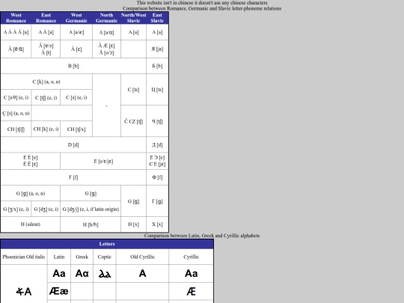Click the 'West Romance' column header
Screen dimensions: 404x303
point(16,18)
